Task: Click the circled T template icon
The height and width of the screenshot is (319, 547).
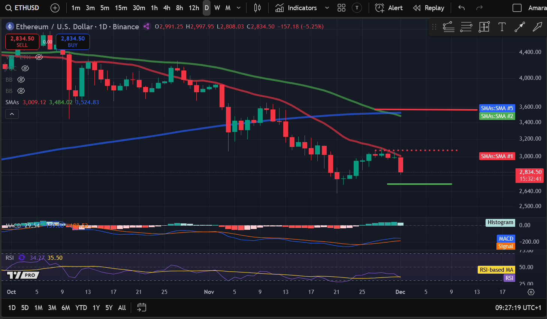Action: (357, 7)
